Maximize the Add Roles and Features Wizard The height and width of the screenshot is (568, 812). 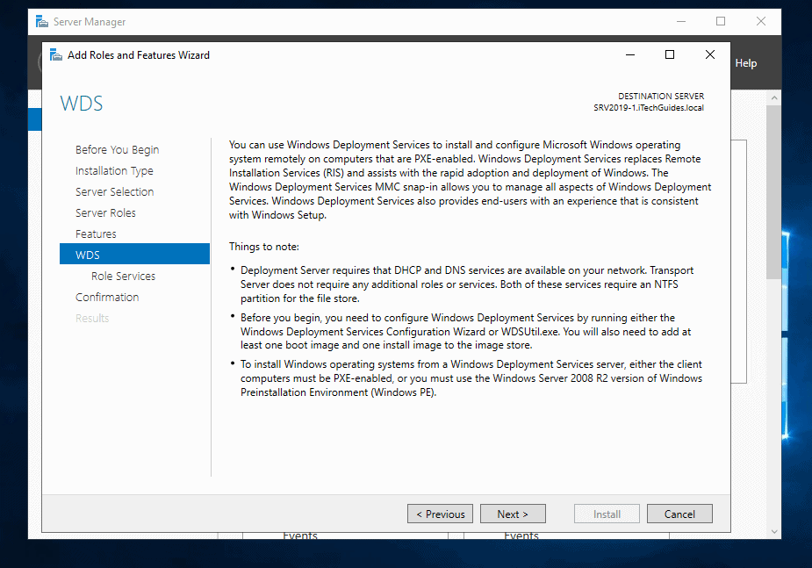coord(670,54)
